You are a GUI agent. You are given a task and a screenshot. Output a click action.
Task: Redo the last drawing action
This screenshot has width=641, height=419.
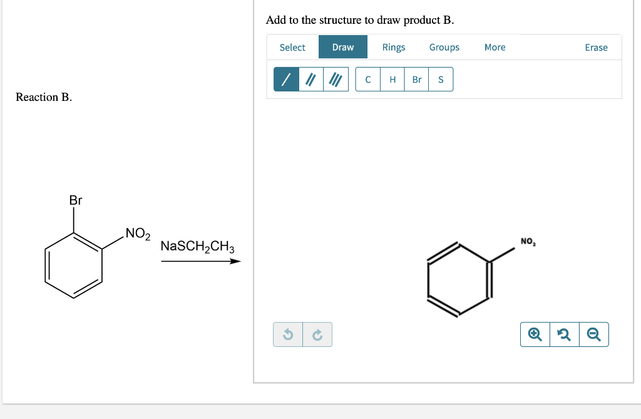point(317,334)
